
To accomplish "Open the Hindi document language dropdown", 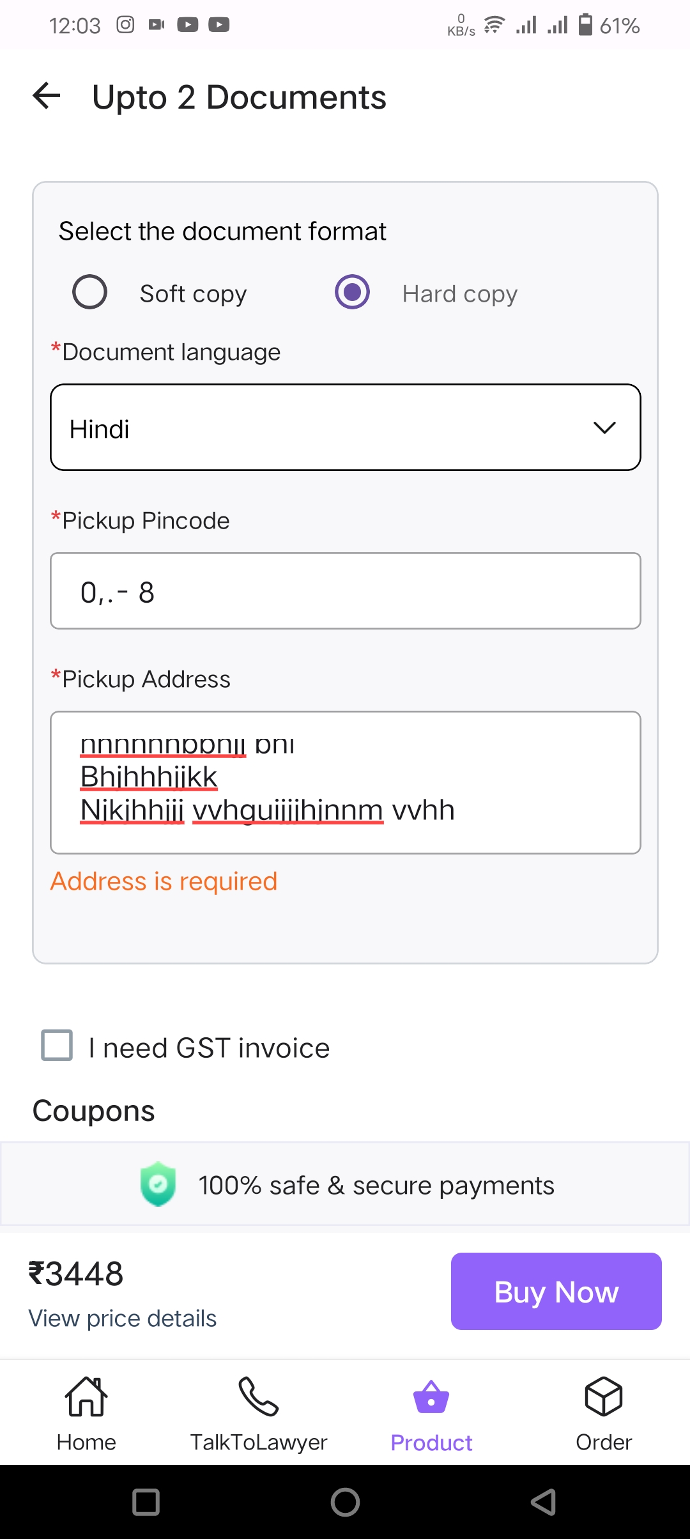I will pos(345,428).
